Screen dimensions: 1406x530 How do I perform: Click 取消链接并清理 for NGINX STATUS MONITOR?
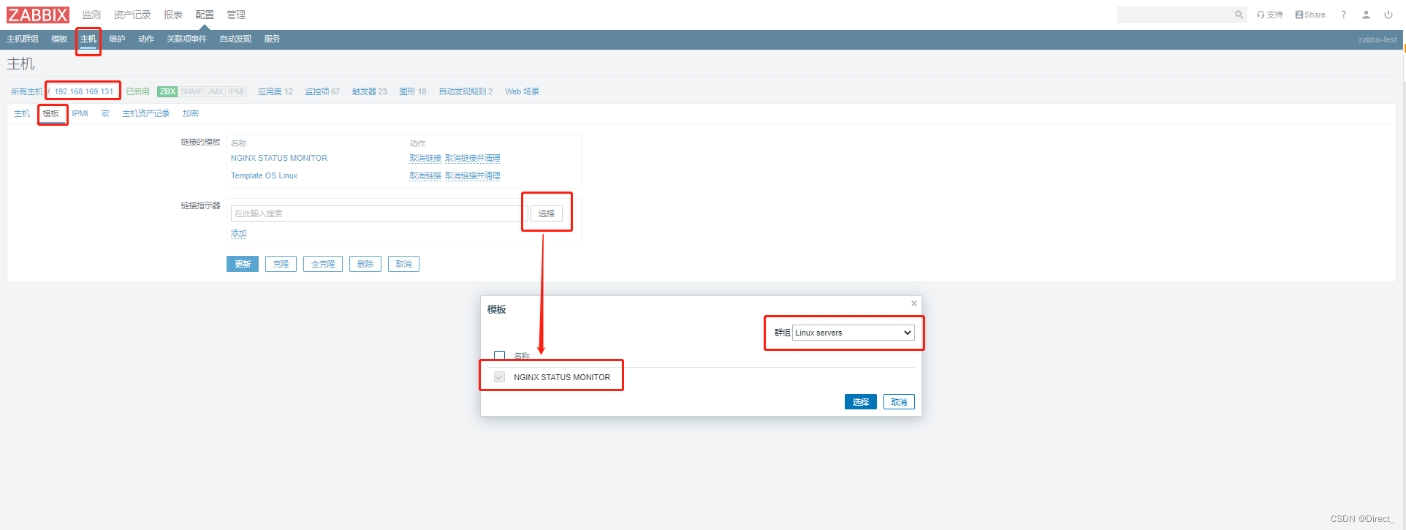pyautogui.click(x=473, y=158)
